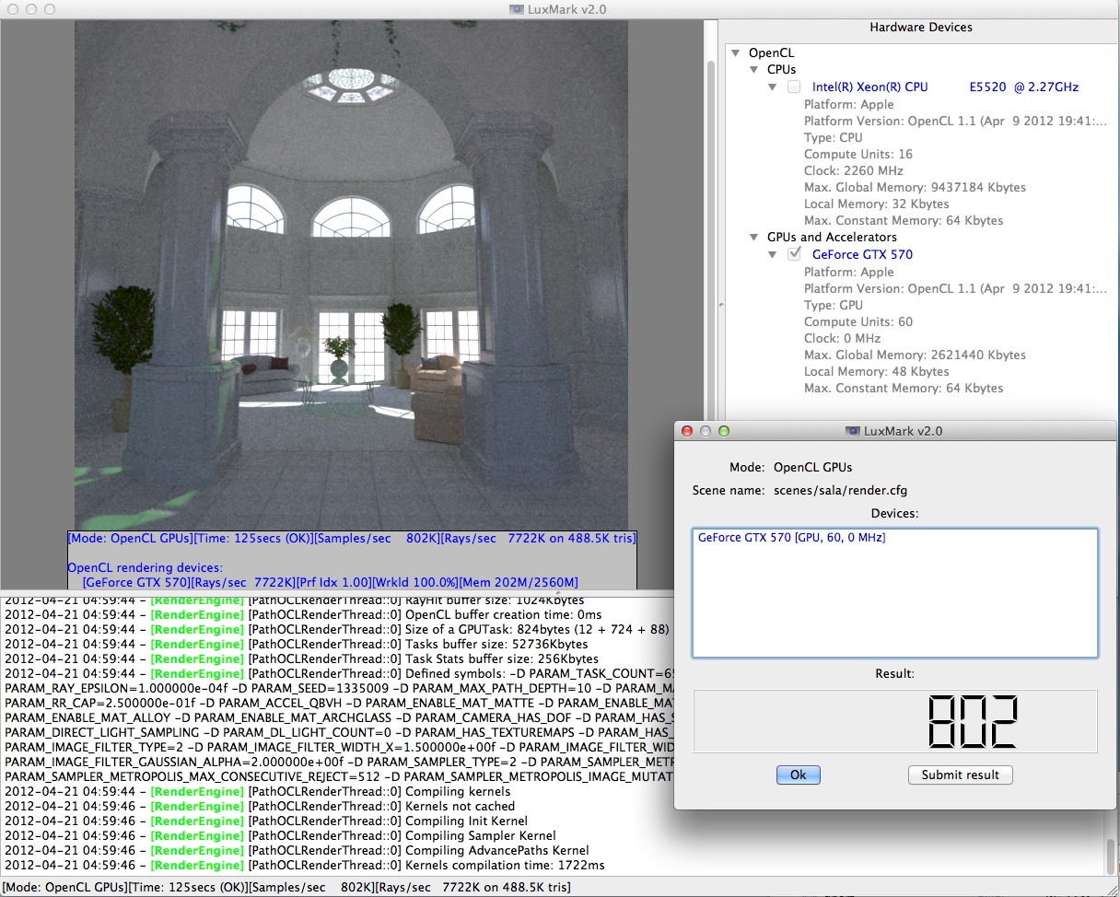This screenshot has height=897, width=1120.
Task: Click the LuxMark icon in main window title
Action: click(516, 9)
